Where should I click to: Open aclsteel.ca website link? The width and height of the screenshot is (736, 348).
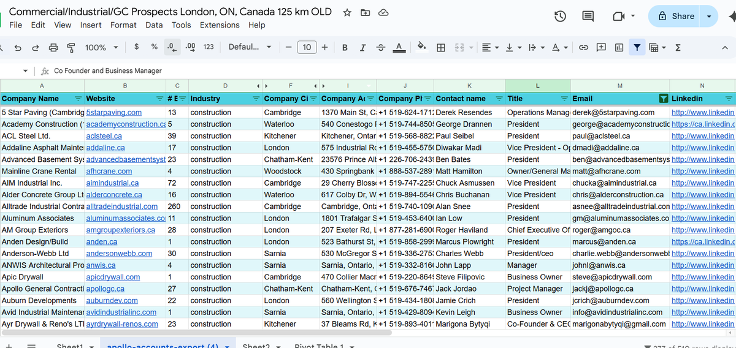point(104,136)
